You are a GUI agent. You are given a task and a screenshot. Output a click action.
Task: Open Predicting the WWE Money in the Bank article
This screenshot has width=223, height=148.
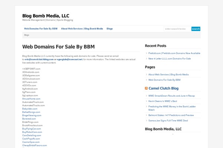172,108
